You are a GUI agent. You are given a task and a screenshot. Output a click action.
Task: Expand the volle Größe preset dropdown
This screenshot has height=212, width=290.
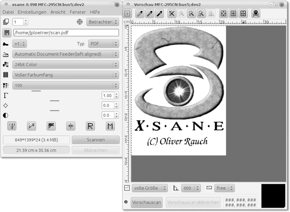click(x=150, y=188)
